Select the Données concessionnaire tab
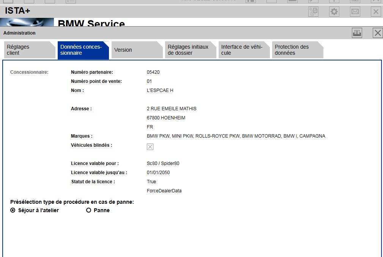Viewport: 383px width, 257px height. (x=83, y=50)
